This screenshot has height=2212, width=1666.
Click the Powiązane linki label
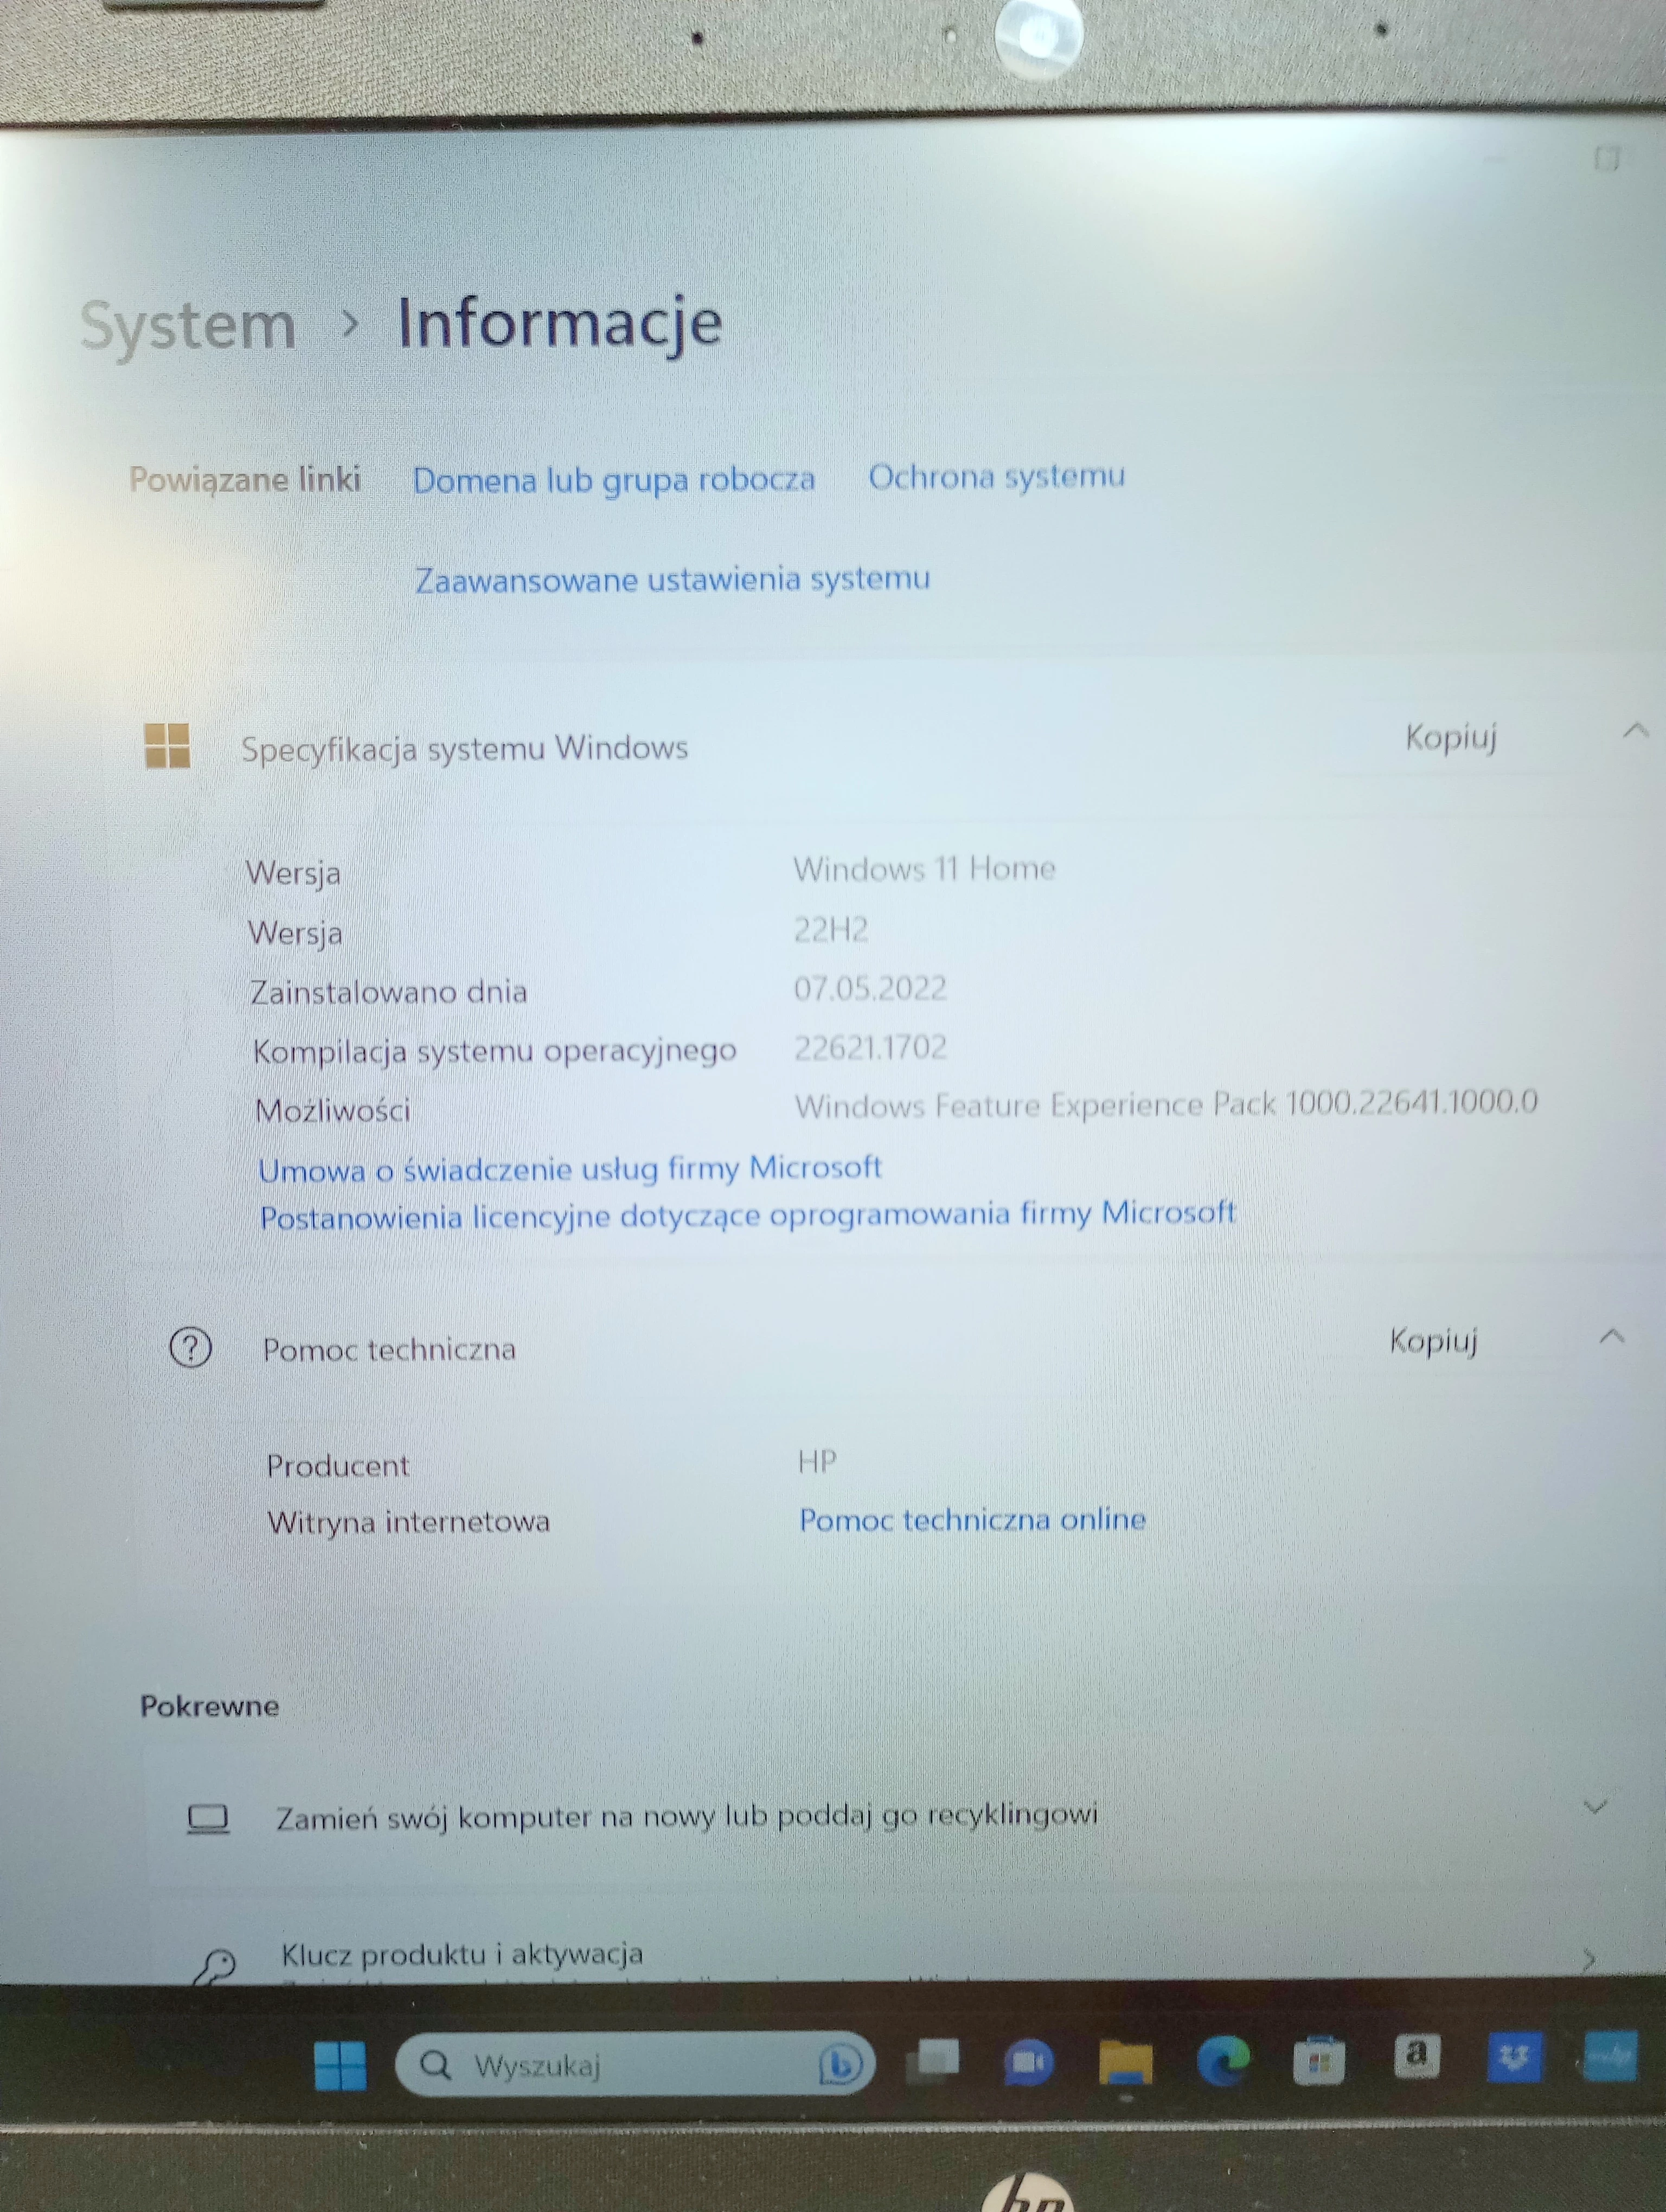[244, 480]
